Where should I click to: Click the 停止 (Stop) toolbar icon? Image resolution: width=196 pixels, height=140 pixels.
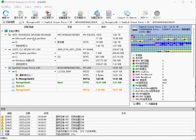click(x=157, y=13)
